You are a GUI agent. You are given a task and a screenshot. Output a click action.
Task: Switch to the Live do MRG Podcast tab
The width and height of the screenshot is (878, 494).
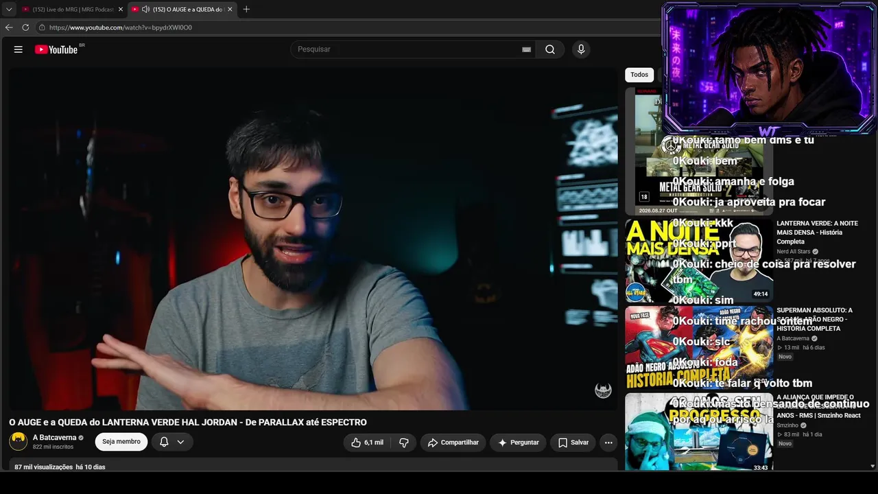[x=73, y=9]
